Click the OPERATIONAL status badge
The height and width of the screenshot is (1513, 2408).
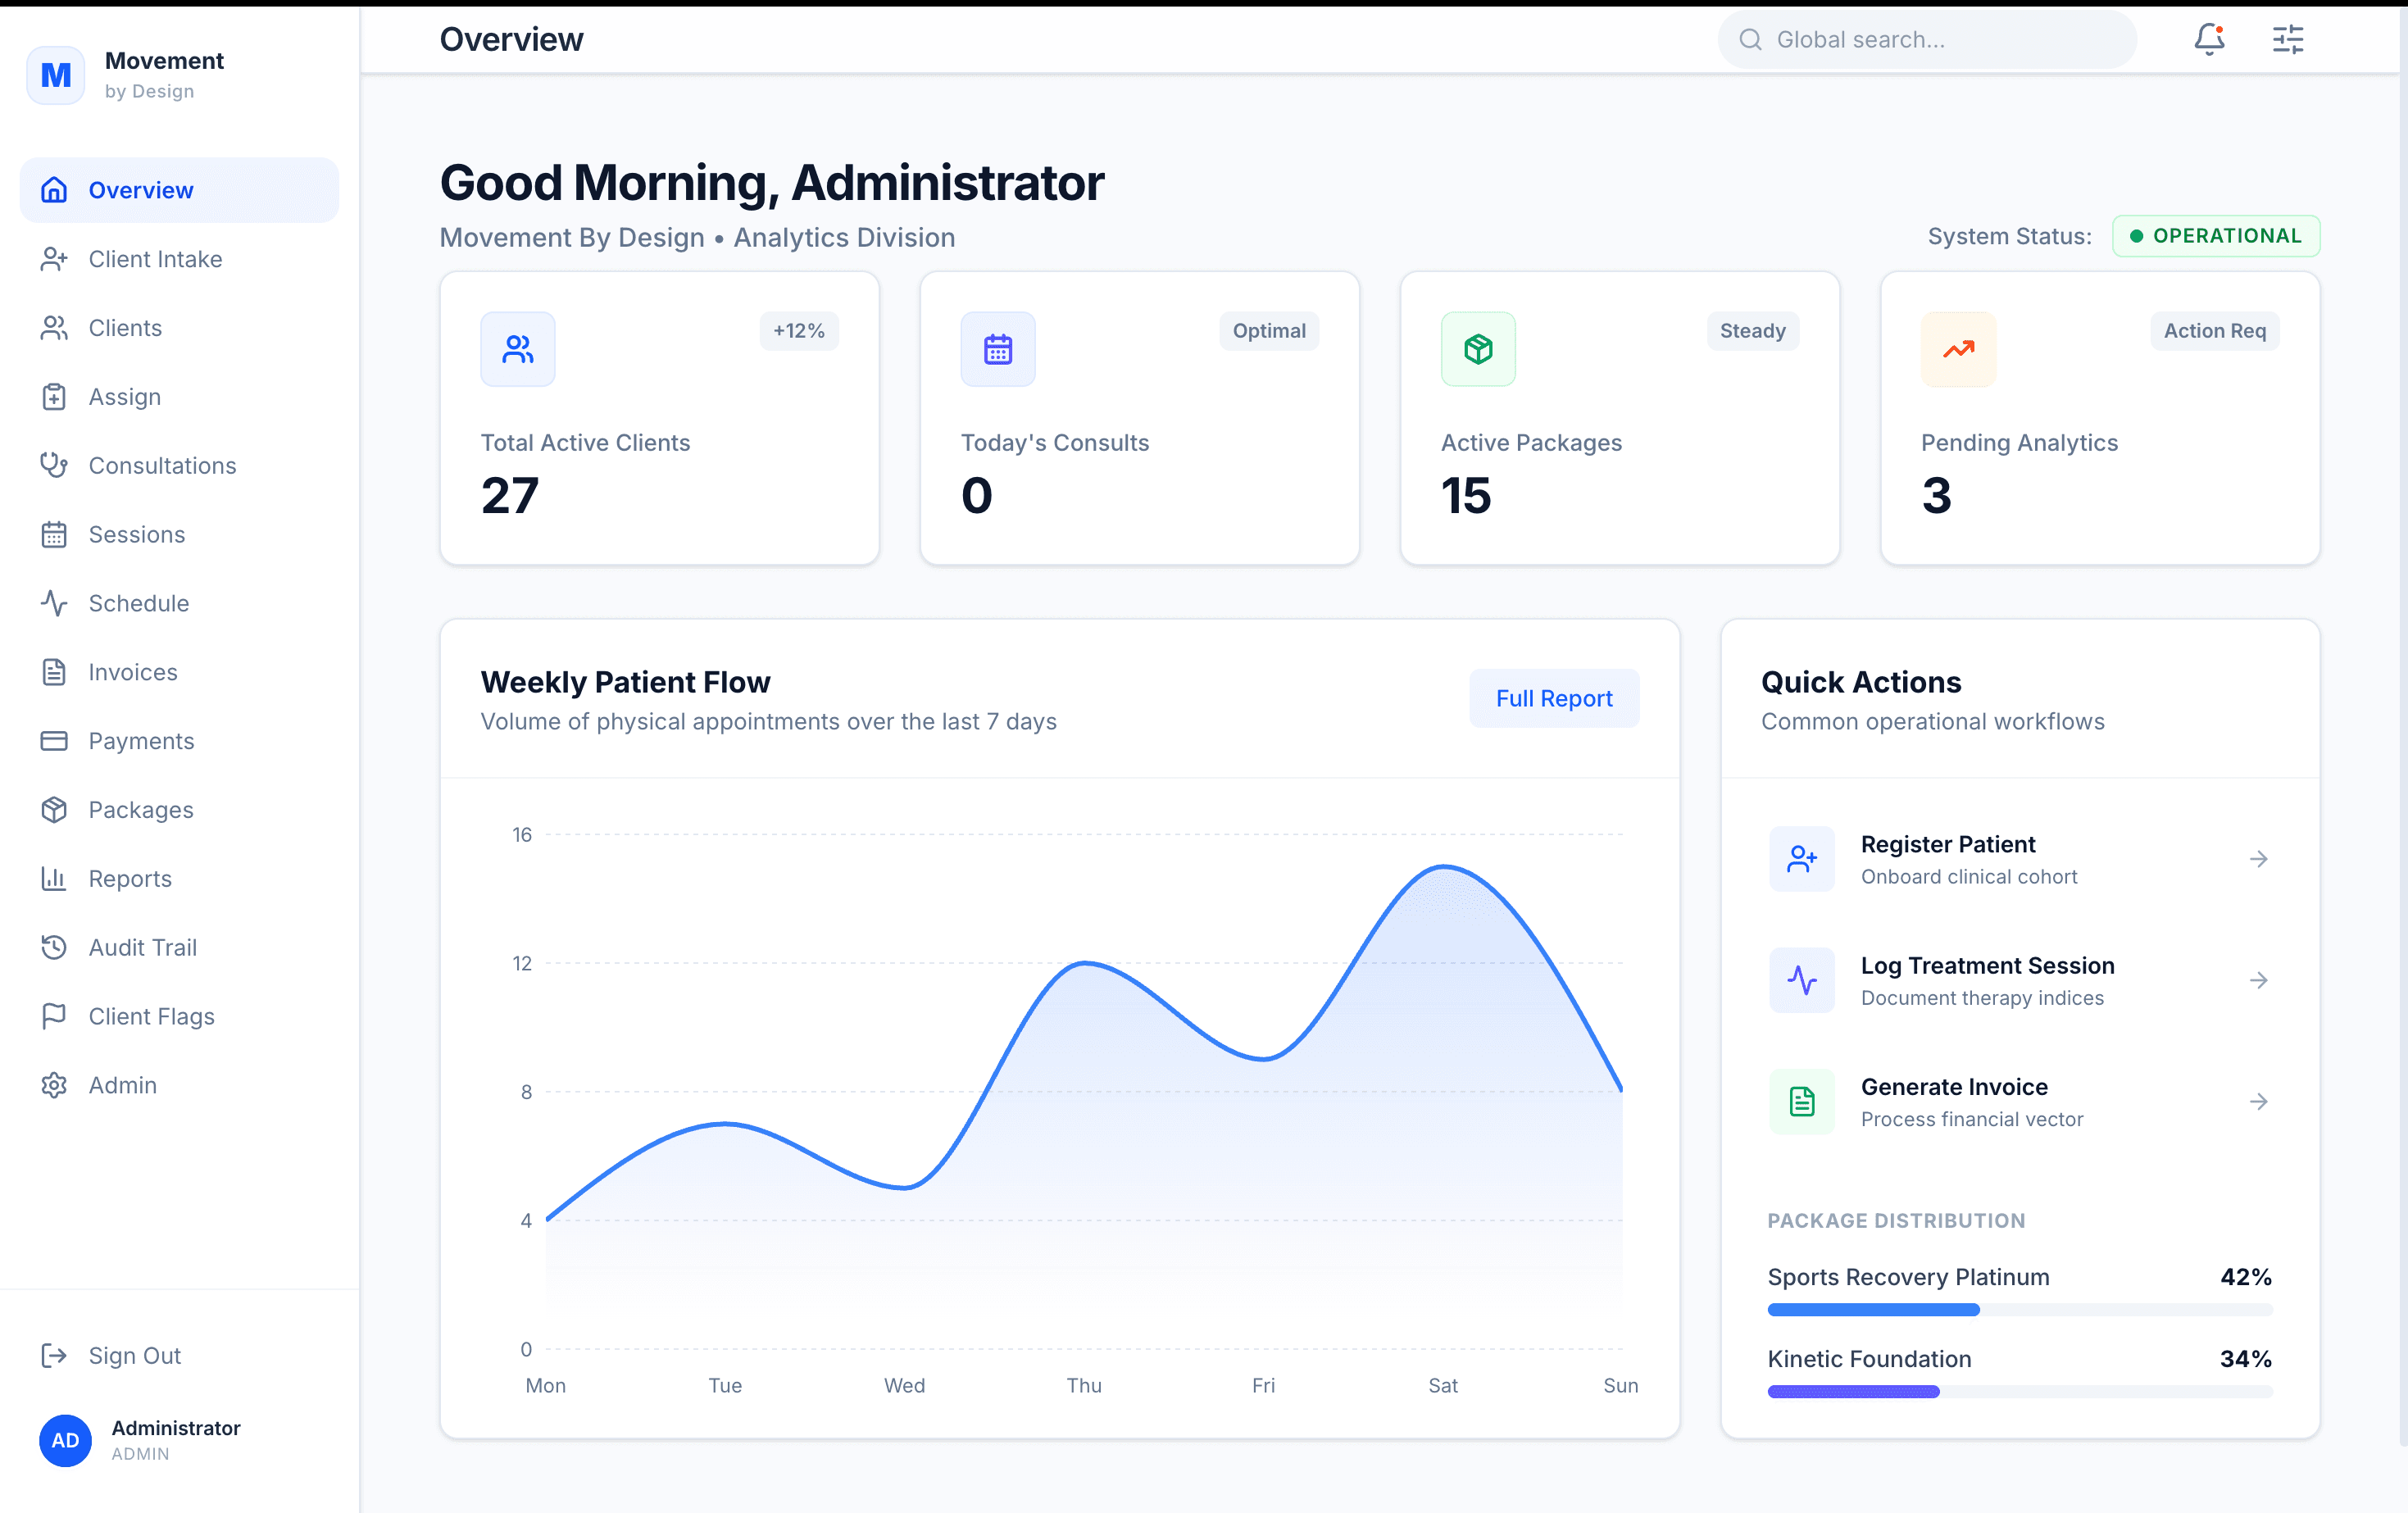point(2216,236)
